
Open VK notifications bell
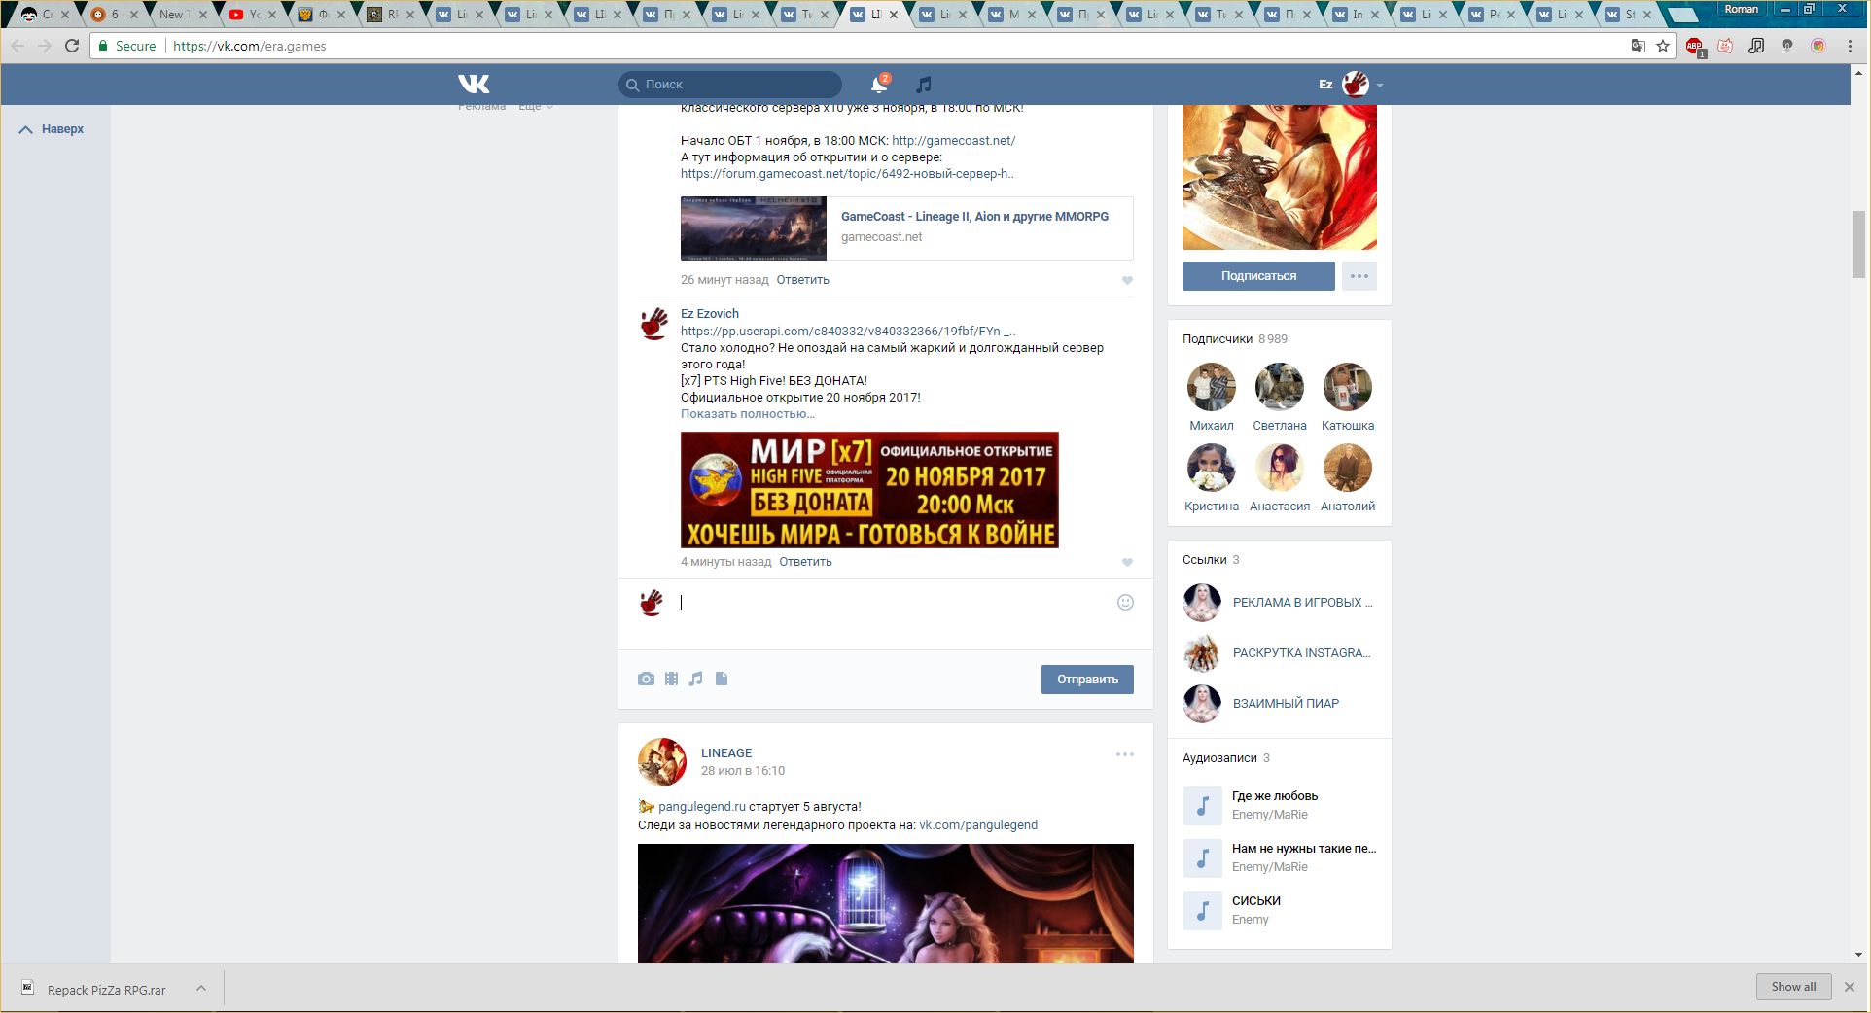click(879, 85)
